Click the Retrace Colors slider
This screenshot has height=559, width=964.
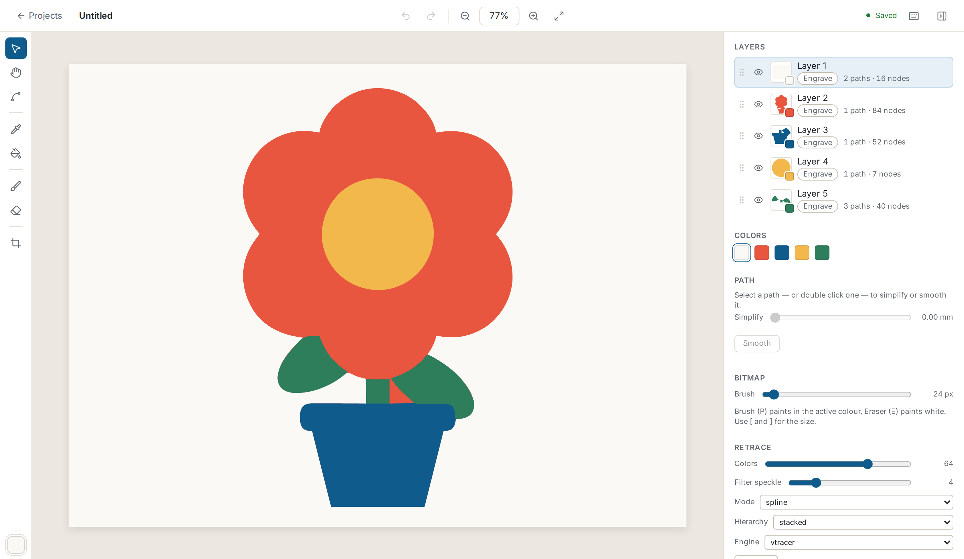coord(838,464)
